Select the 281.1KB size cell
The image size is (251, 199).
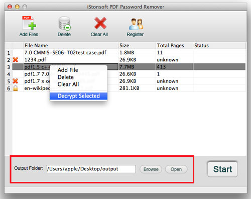click(137, 88)
